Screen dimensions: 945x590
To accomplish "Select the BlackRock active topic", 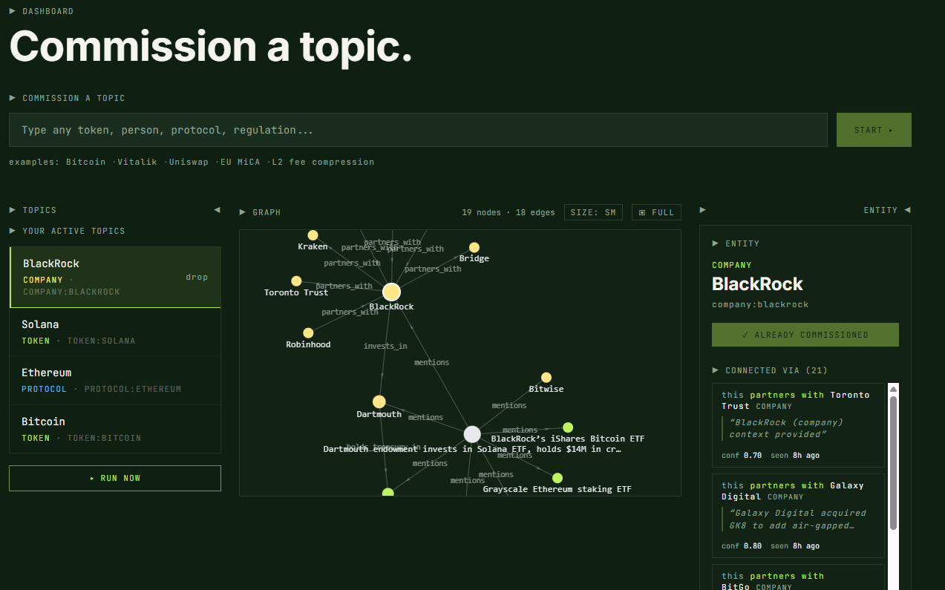I will [x=115, y=277].
